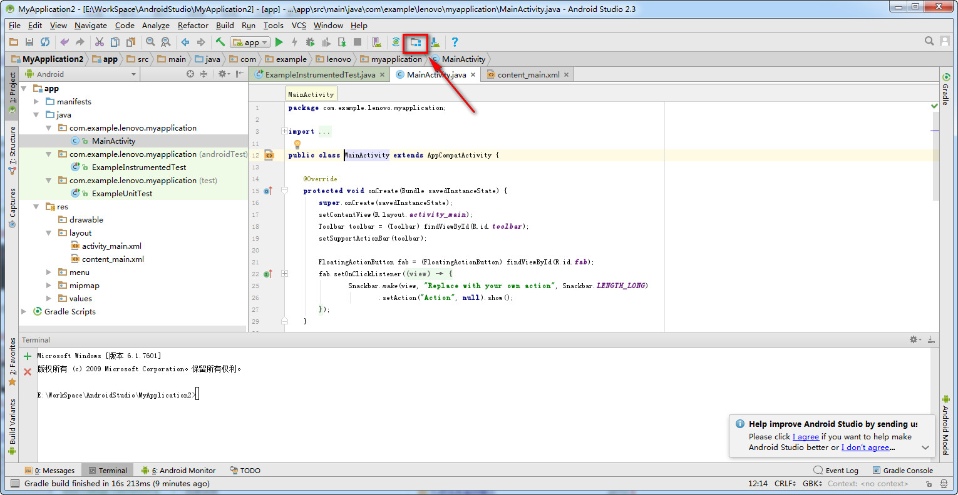This screenshot has width=958, height=495.
Task: Expand the mipmap folder node
Action: [x=49, y=286]
